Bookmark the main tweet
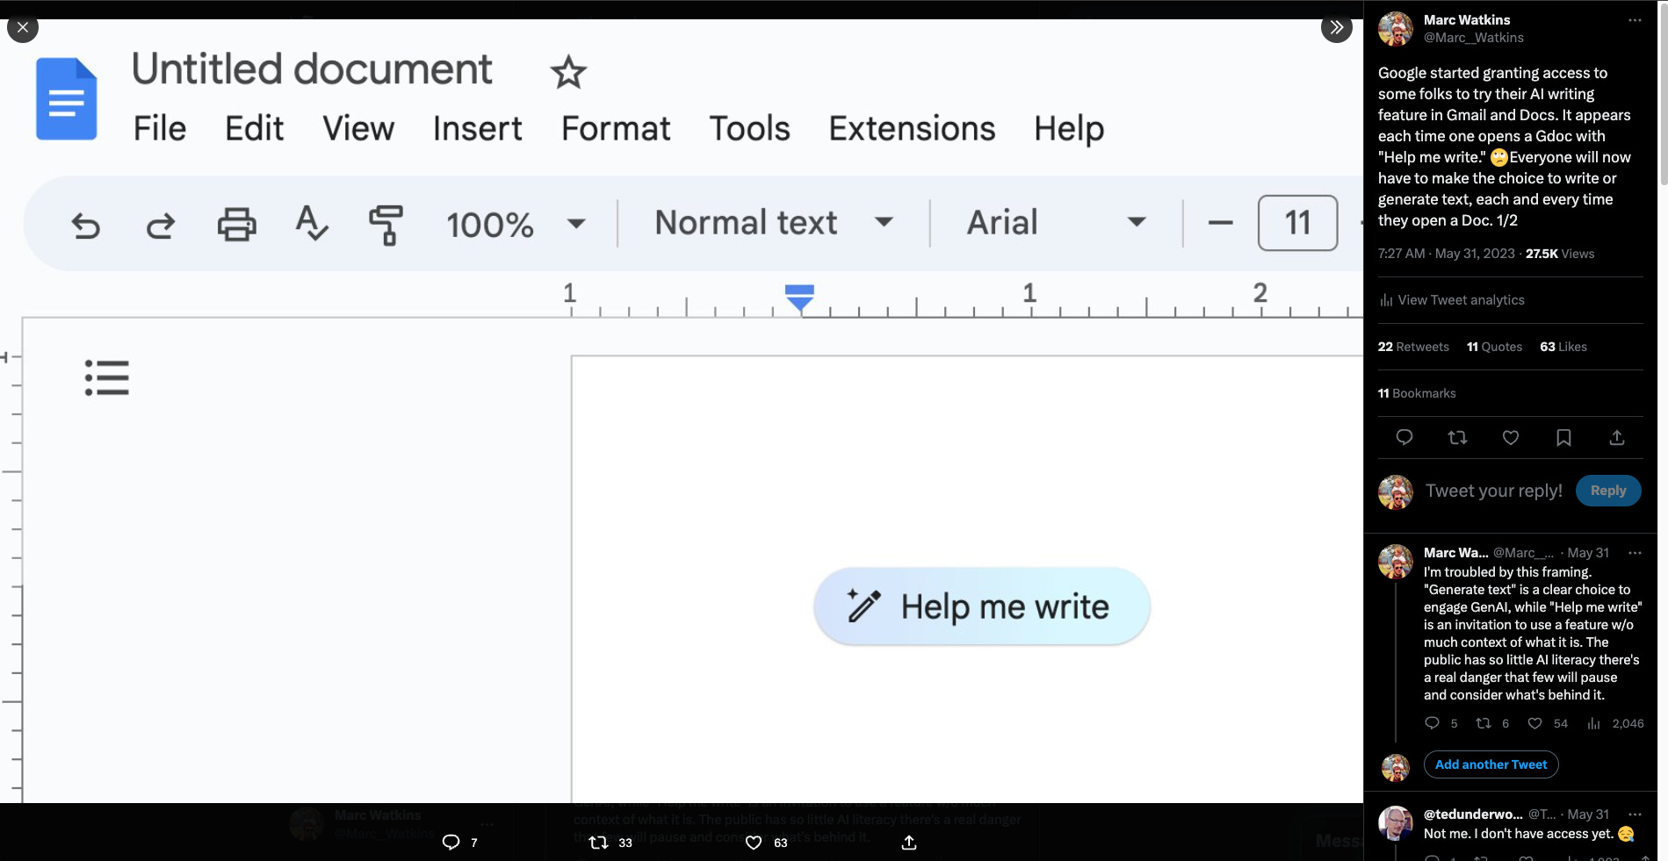Screen dimensions: 1668x861 [x=1563, y=437]
